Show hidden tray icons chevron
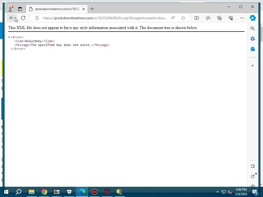This screenshot has height=197, width=263. (x=217, y=192)
